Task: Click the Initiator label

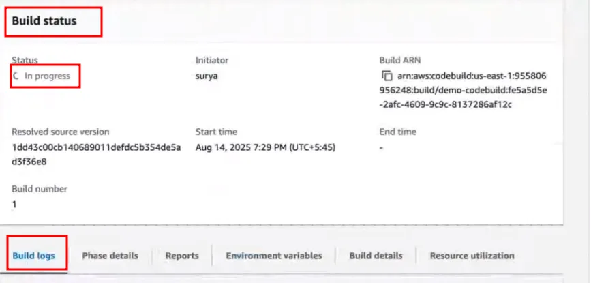Action: tap(212, 60)
